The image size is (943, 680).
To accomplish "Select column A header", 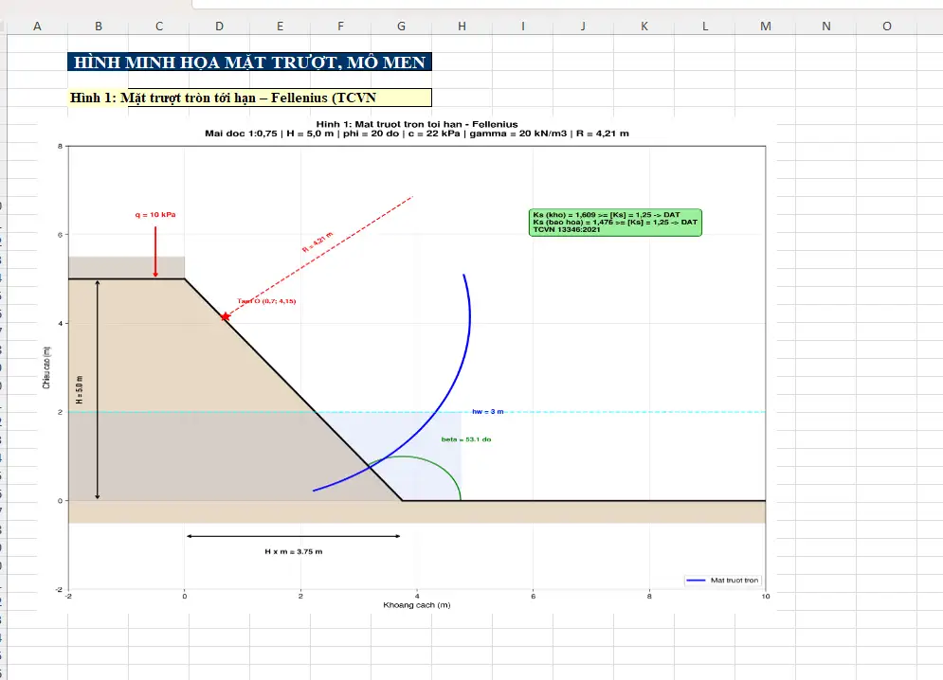I will (x=37, y=27).
